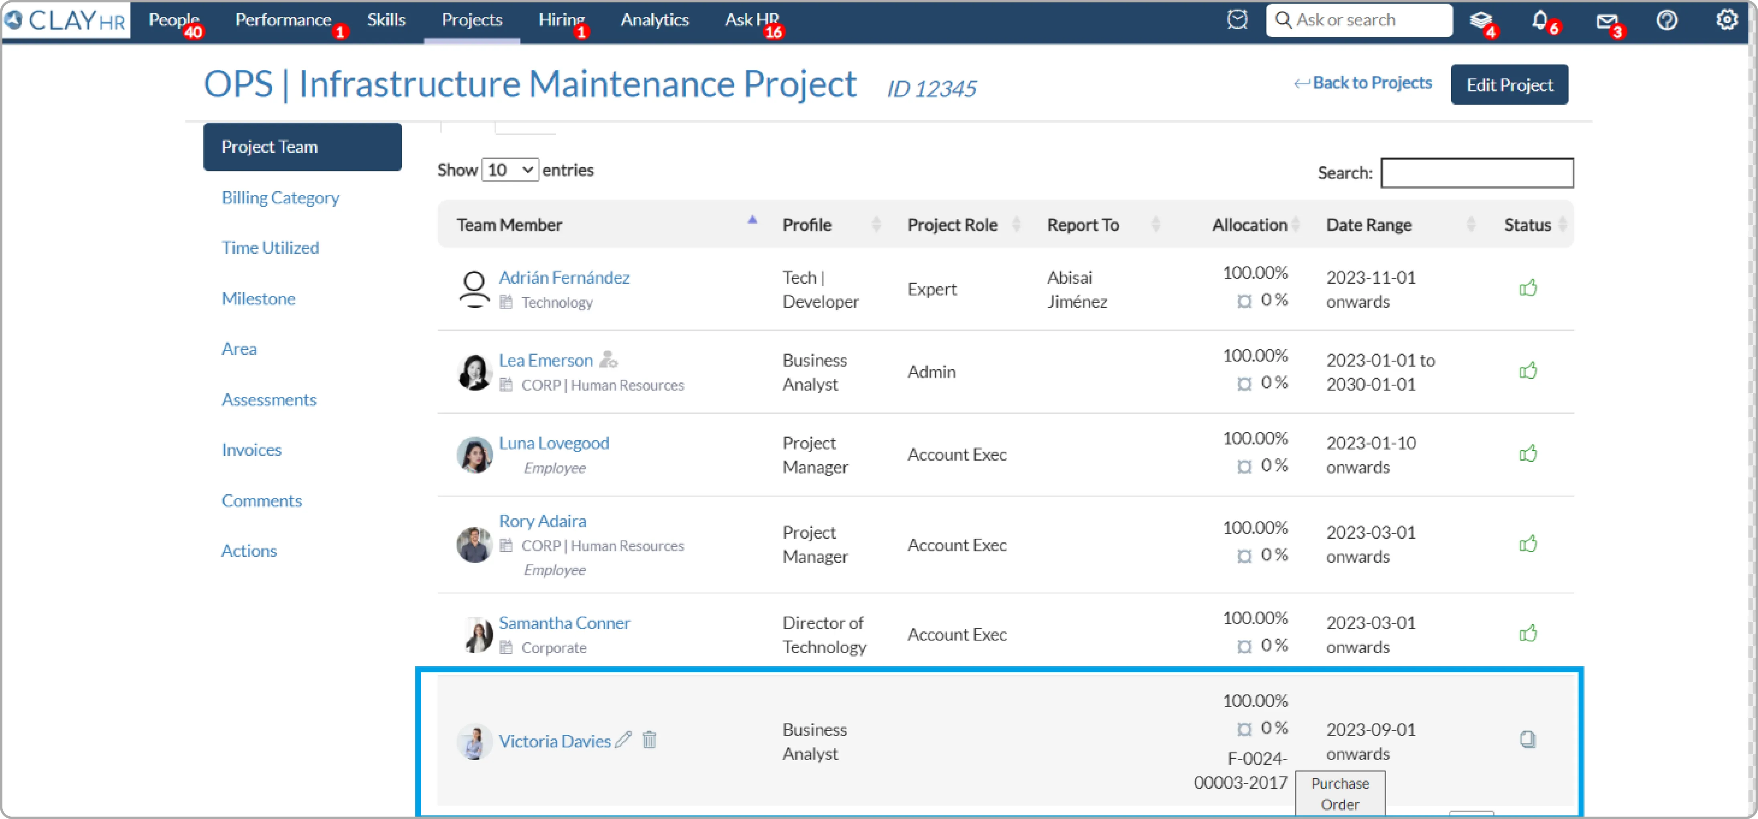Open the settings gear icon

pos(1727,20)
